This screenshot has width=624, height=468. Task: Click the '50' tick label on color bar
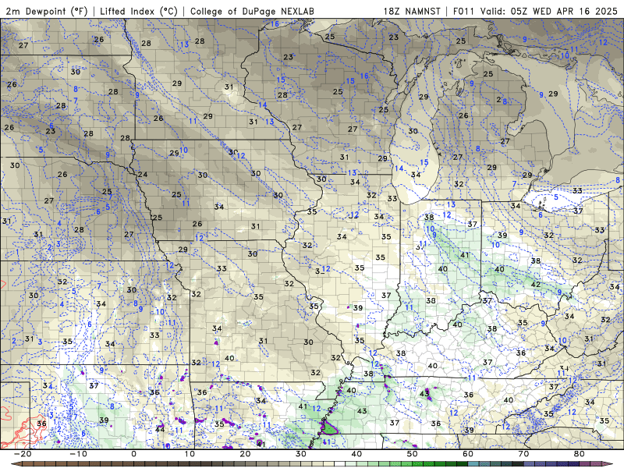click(x=413, y=454)
